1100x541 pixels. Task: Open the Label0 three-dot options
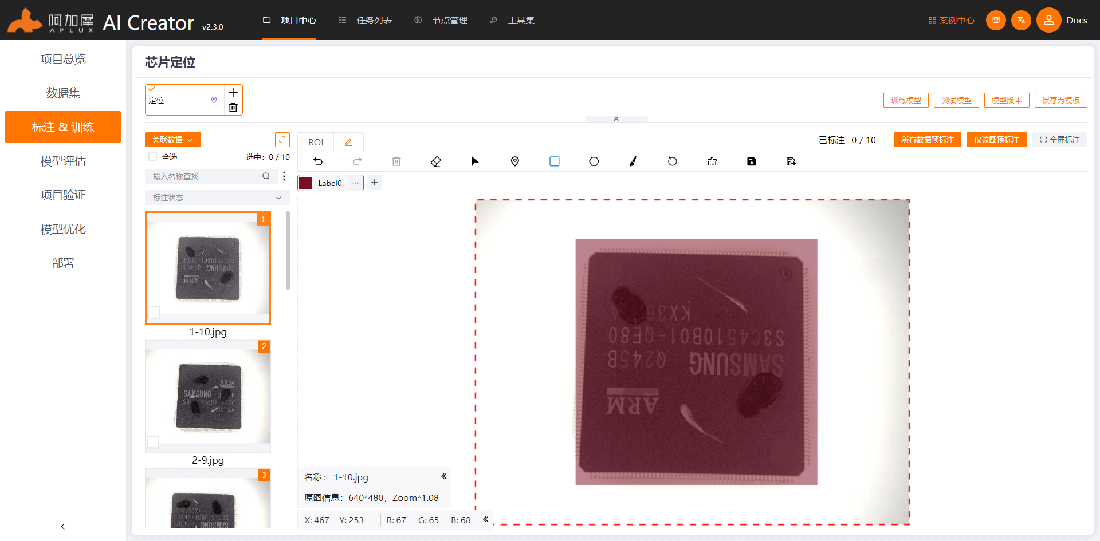[356, 183]
